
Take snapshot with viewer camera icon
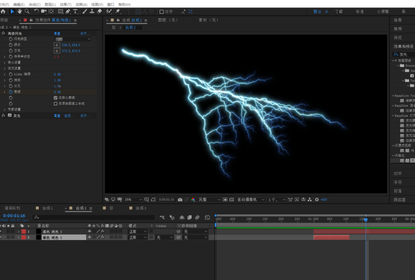tap(180, 199)
